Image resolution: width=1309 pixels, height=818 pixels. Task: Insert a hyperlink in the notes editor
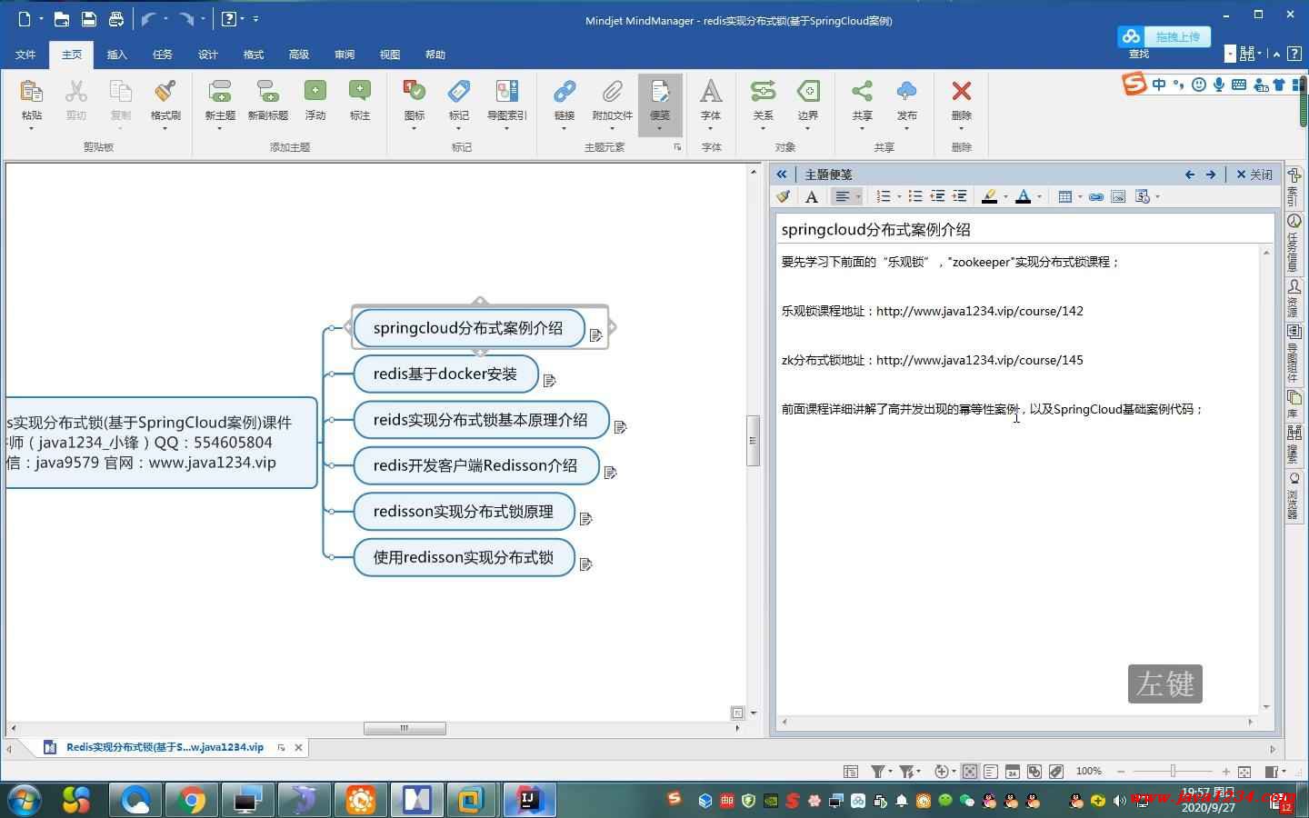click(x=1096, y=196)
